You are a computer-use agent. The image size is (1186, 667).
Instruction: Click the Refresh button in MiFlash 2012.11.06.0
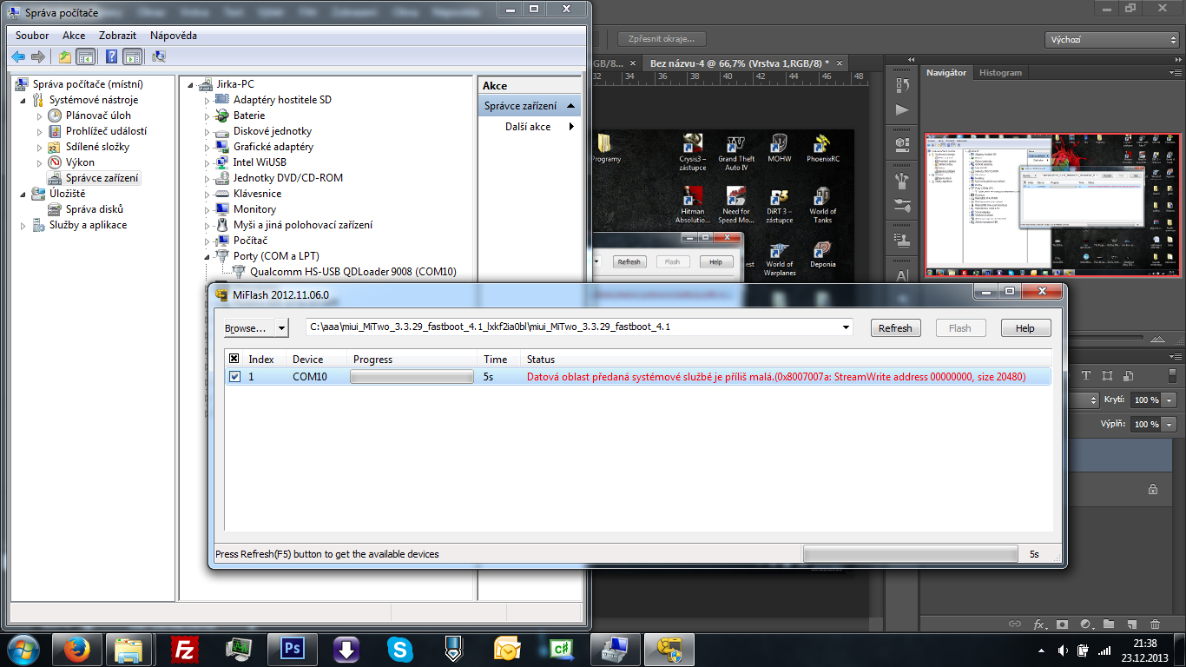pyautogui.click(x=895, y=328)
